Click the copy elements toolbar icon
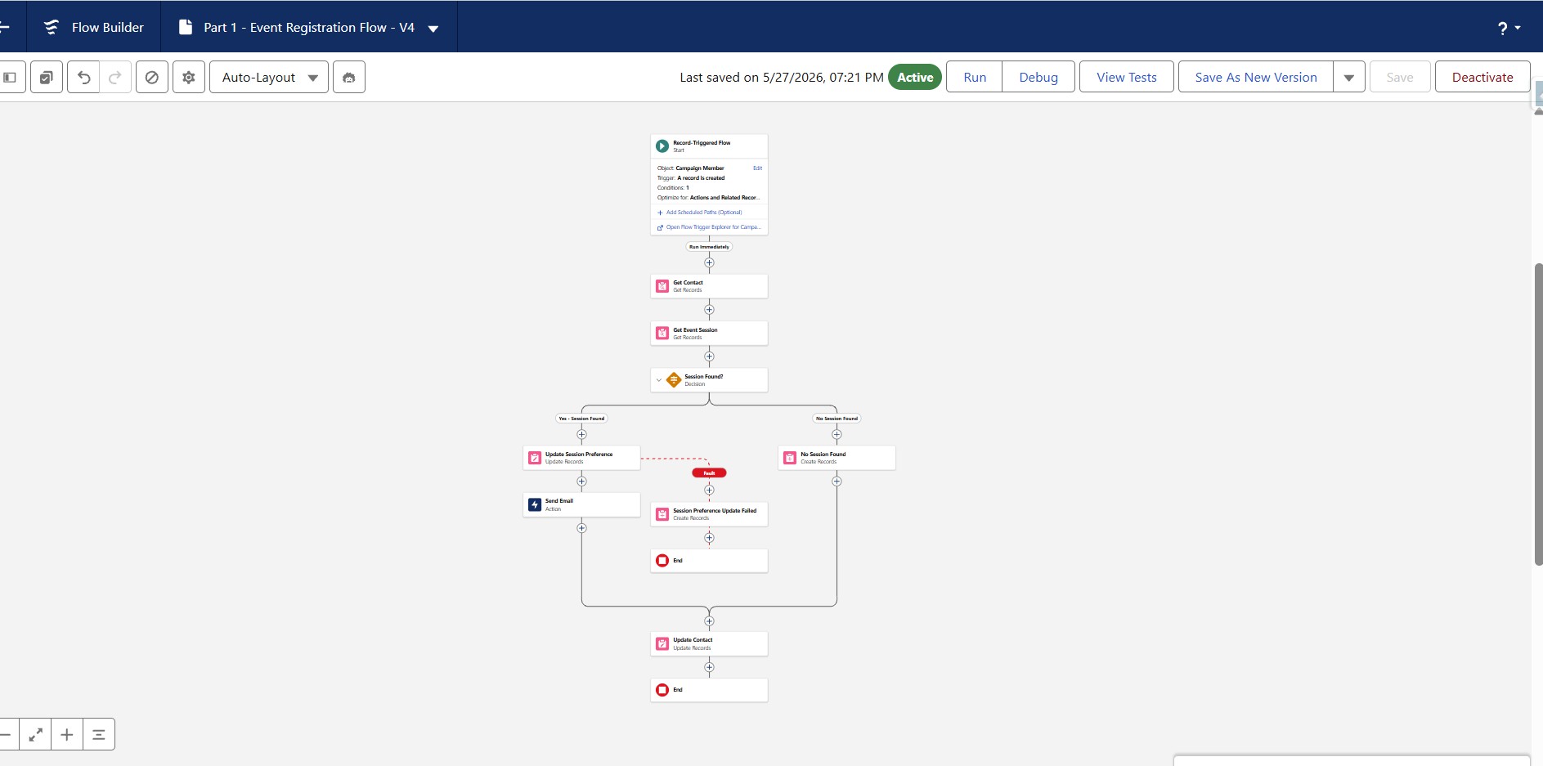Viewport: 1543px width, 766px height. [x=47, y=77]
